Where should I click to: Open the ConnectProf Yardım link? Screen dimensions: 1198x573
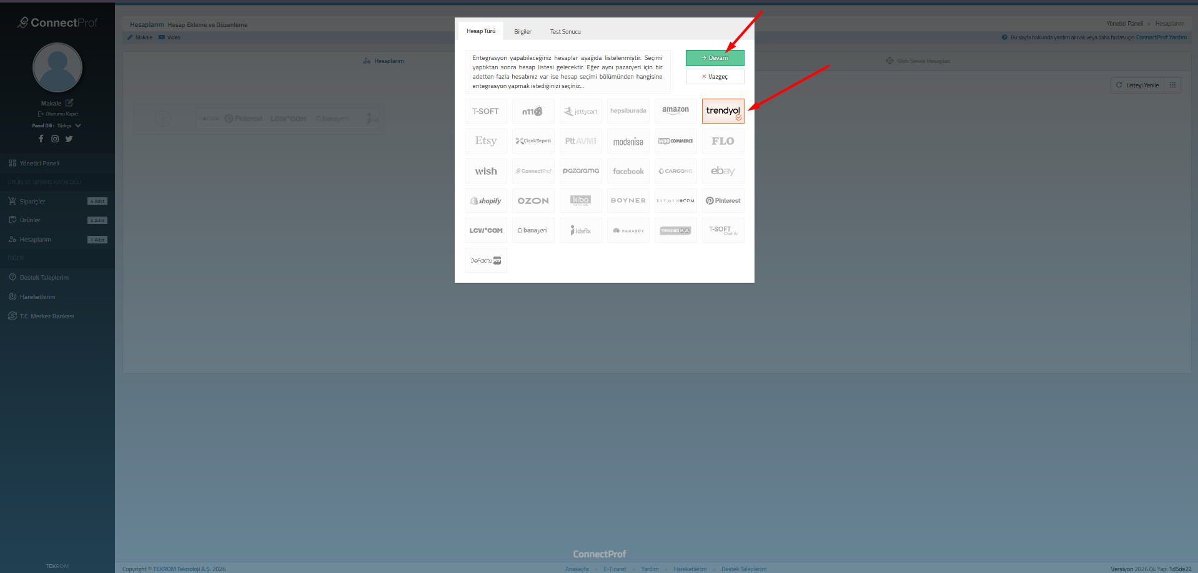coord(1161,37)
